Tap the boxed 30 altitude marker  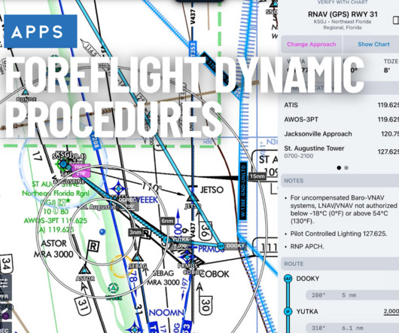point(206,305)
